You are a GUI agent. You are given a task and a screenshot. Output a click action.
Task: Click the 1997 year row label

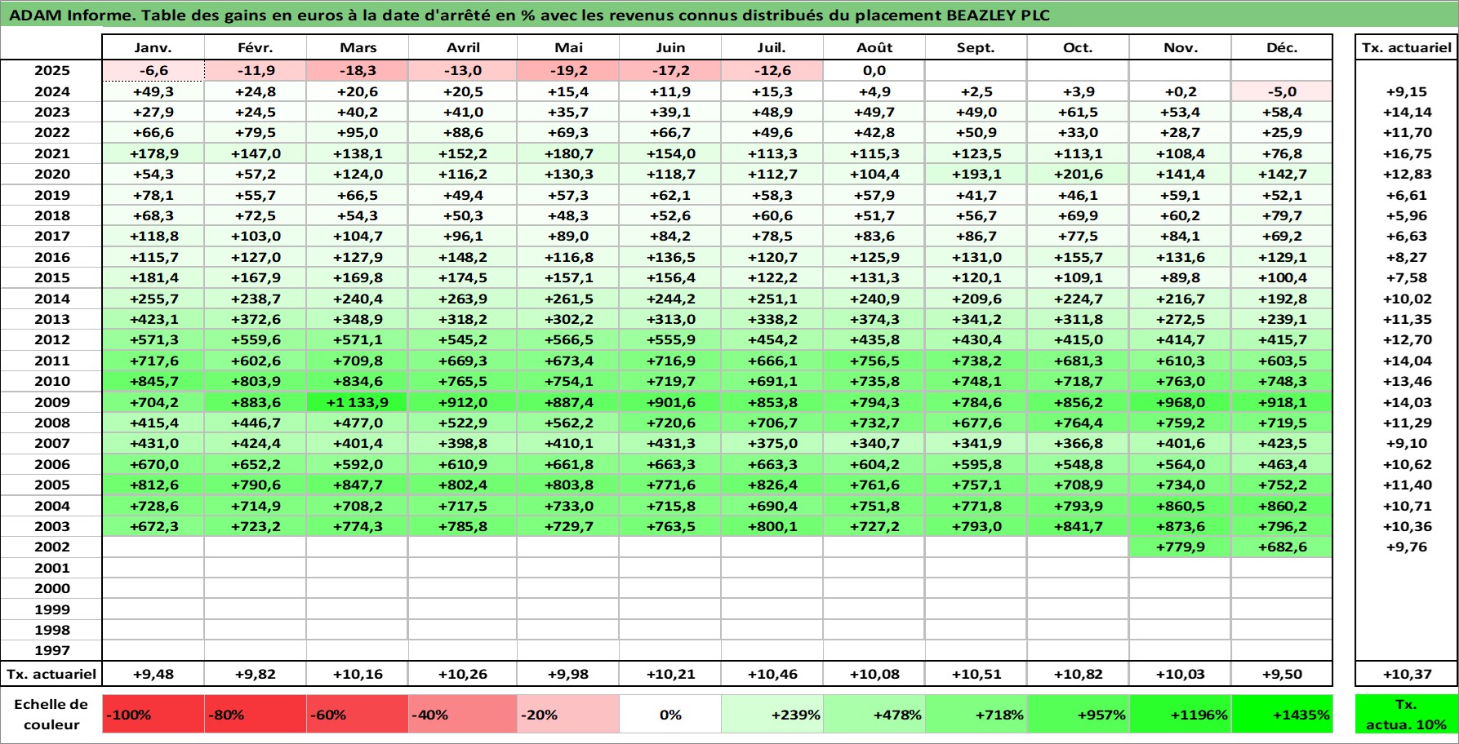point(51,650)
